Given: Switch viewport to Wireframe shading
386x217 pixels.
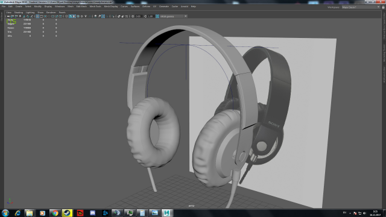Looking at the screenshot, I should [x=67, y=16].
